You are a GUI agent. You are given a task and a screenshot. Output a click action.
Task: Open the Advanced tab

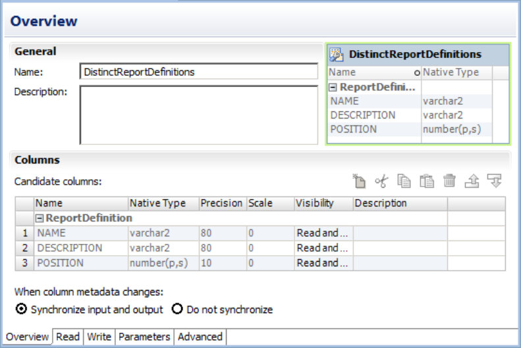200,337
